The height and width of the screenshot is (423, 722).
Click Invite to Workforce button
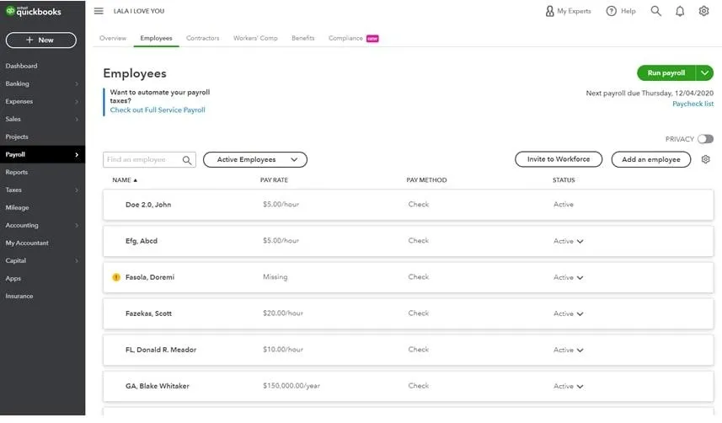pyautogui.click(x=558, y=159)
